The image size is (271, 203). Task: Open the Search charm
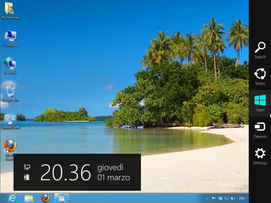point(260,50)
